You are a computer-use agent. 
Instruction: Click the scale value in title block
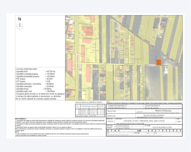pos(179,122)
